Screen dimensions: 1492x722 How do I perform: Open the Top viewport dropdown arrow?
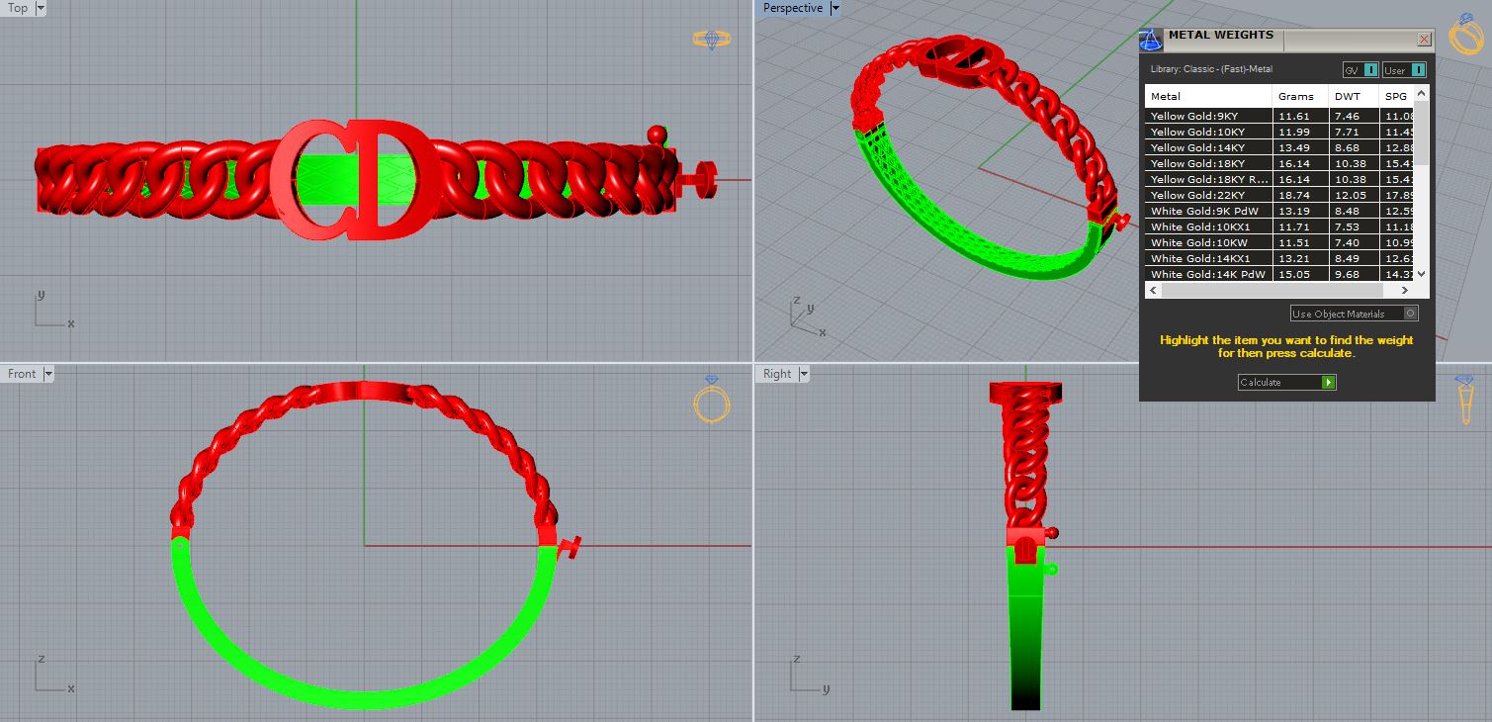click(40, 8)
